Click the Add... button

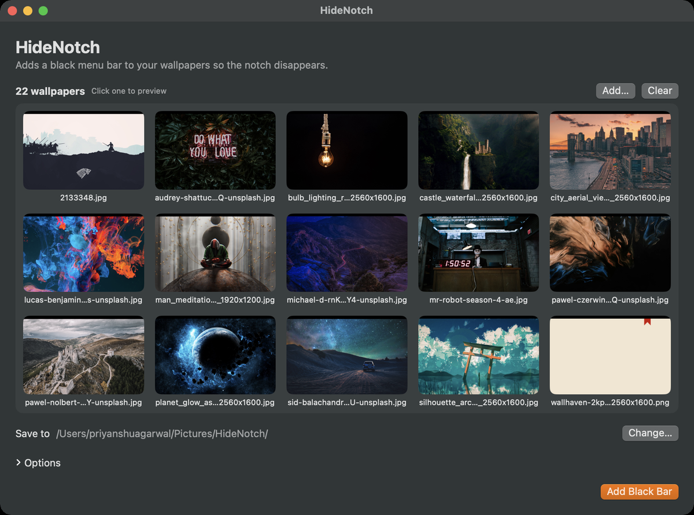coord(615,91)
